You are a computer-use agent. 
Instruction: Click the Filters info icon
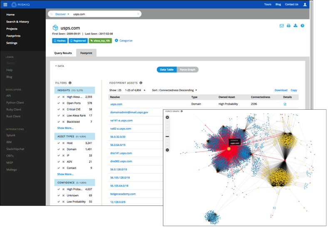[x=70, y=83]
